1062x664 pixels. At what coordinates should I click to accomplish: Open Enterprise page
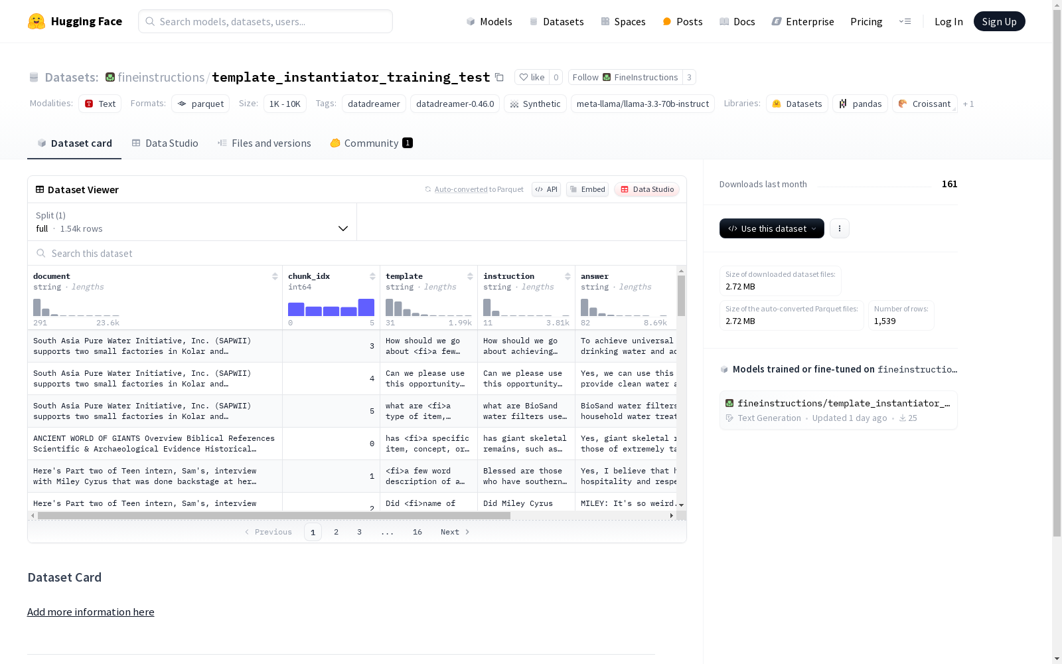802,21
